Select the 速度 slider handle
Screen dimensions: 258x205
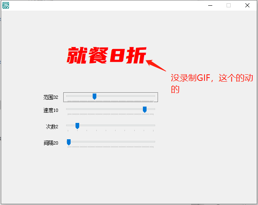coord(145,109)
